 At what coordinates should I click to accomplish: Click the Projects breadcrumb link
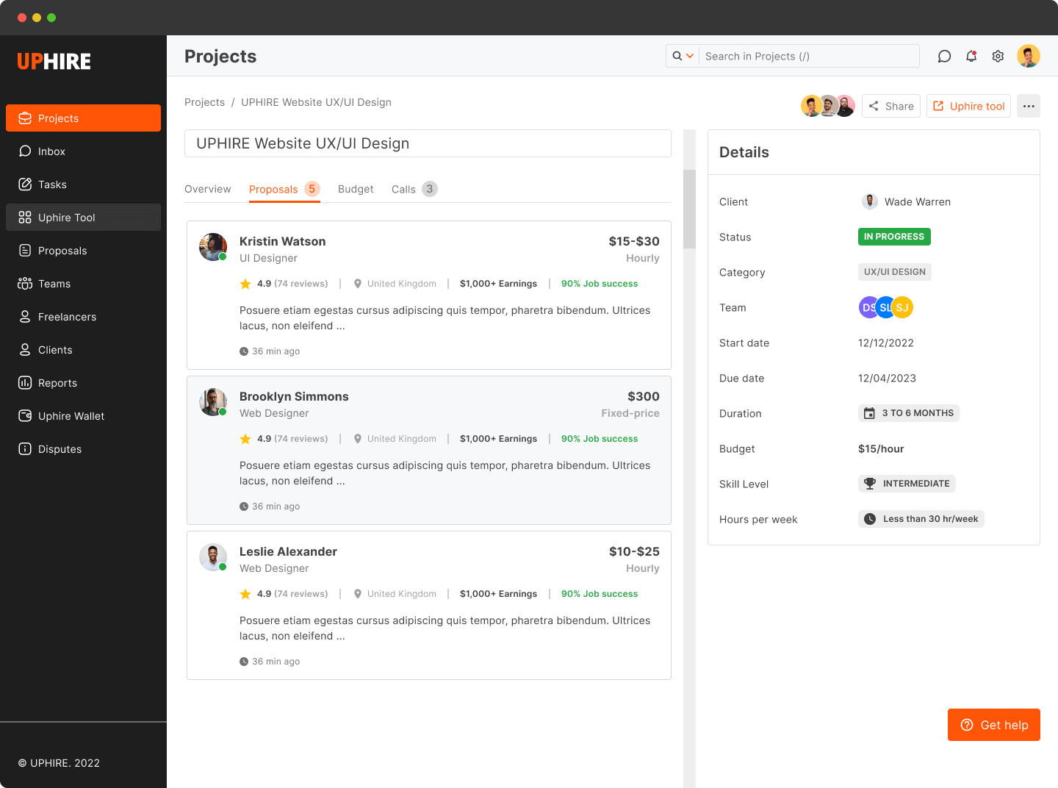[x=204, y=102]
